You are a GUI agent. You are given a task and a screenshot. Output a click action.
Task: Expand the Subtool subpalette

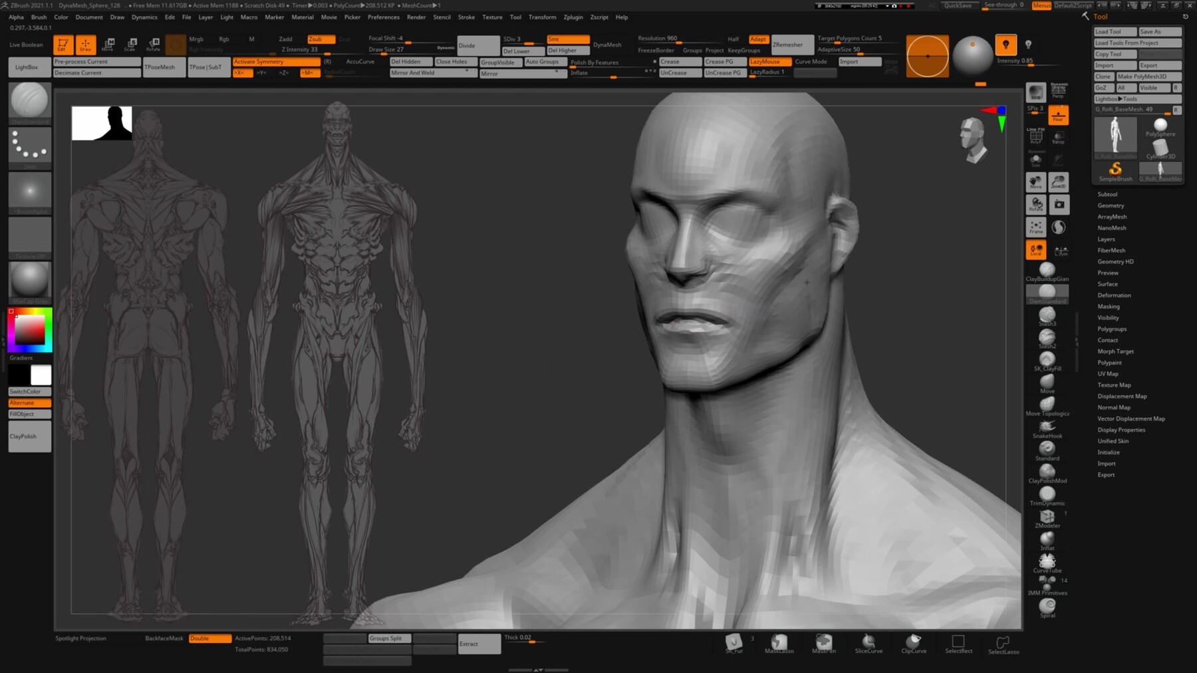click(1109, 193)
